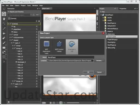
Task: Hide the Rectangle_9 element
Action: pos(37,62)
